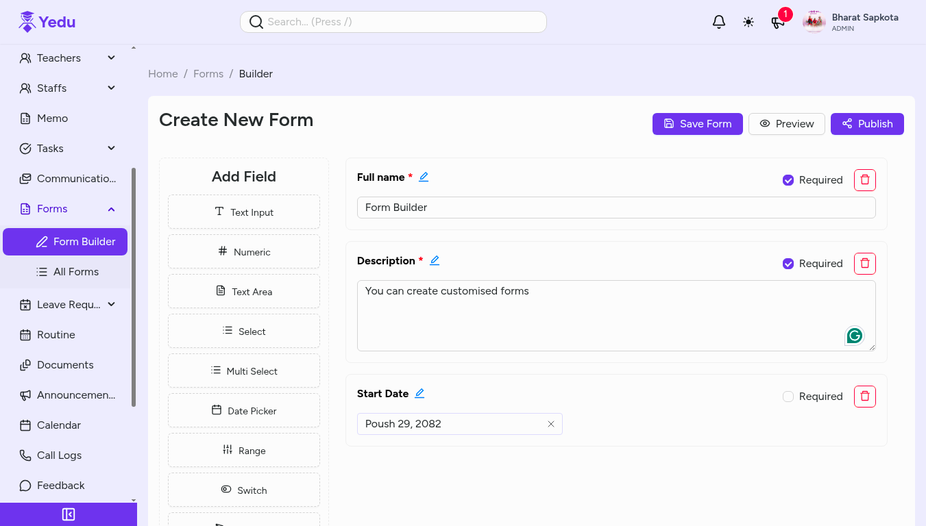This screenshot has height=526, width=926.
Task: Uncheck the Required checkbox for Full name
Action: 788,180
